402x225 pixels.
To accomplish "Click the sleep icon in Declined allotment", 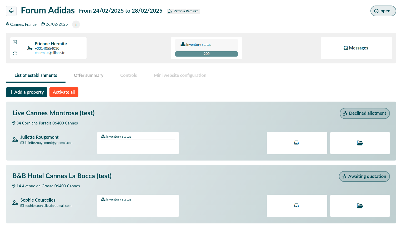I will pos(345,113).
